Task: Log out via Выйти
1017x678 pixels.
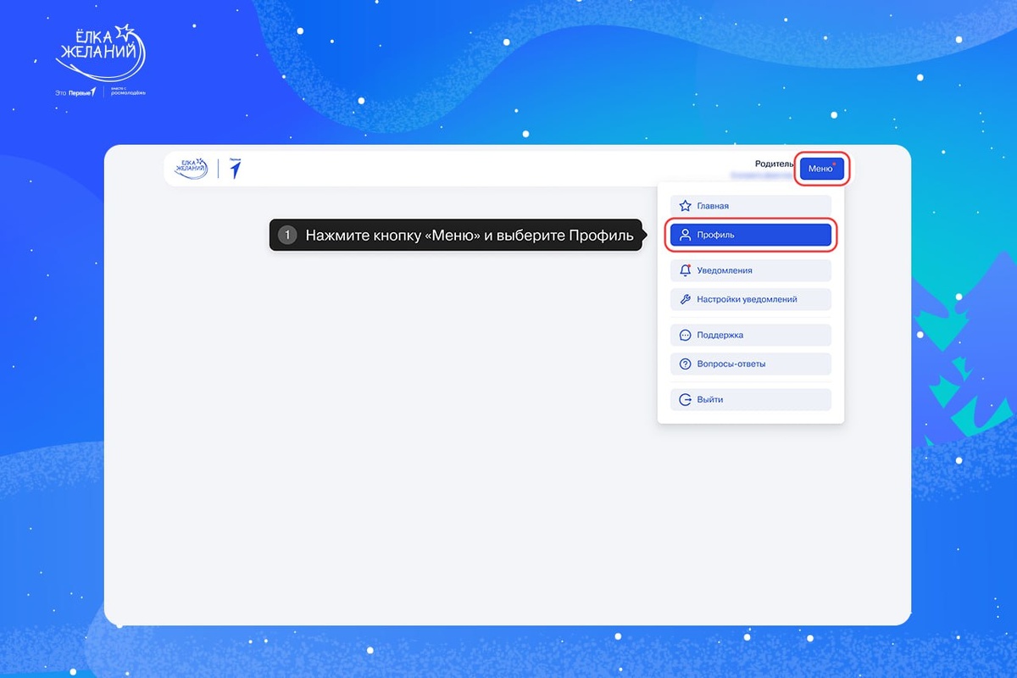Action: click(751, 399)
